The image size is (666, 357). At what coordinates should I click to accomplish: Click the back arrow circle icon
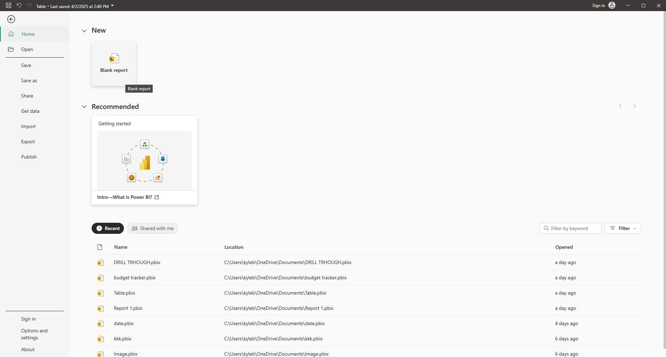coord(11,19)
